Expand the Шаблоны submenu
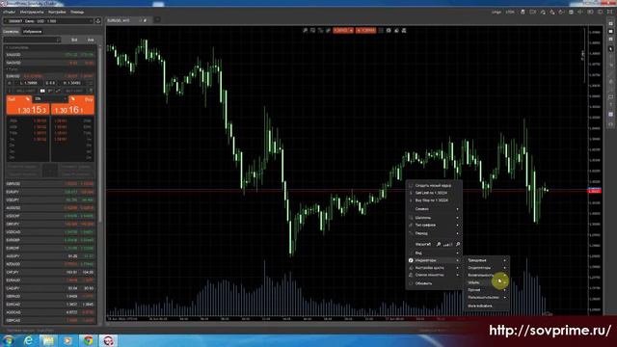Screen dimensions: 617x347 [x=434, y=218]
